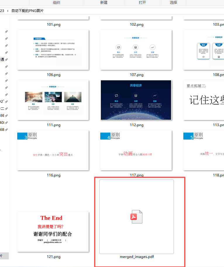The height and width of the screenshot is (267, 224).
Task: Select the 113.png thumbnail
Action: point(204,100)
